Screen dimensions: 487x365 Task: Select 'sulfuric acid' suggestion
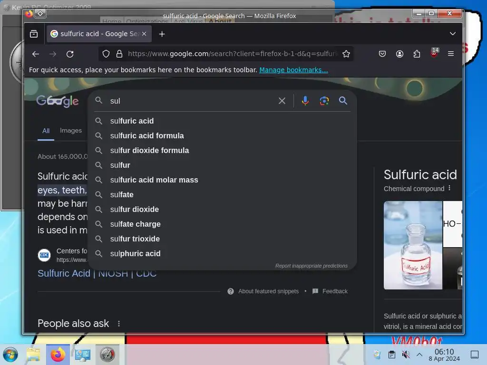click(x=223, y=121)
